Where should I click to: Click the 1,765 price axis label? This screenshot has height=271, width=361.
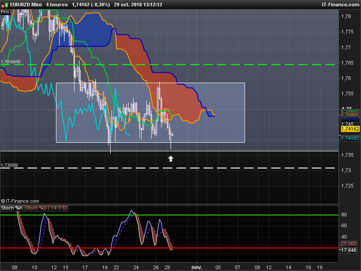347,63
